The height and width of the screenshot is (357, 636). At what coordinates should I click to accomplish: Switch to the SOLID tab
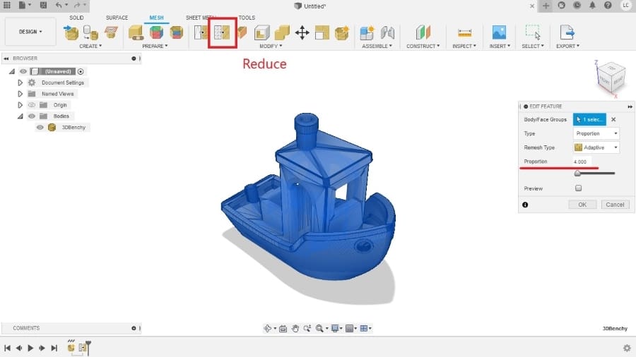[x=76, y=18]
